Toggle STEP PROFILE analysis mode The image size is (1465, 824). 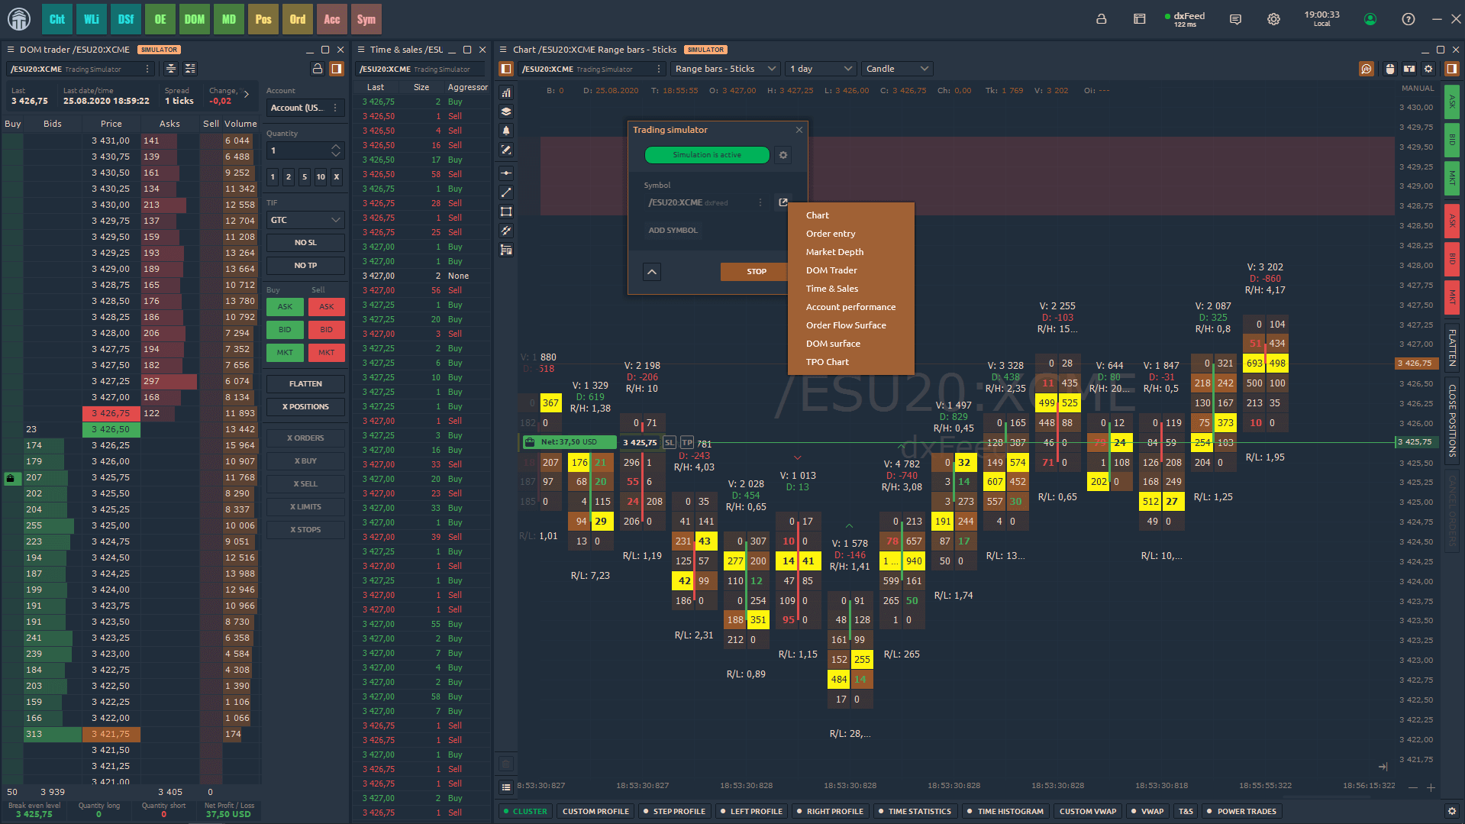coord(674,811)
